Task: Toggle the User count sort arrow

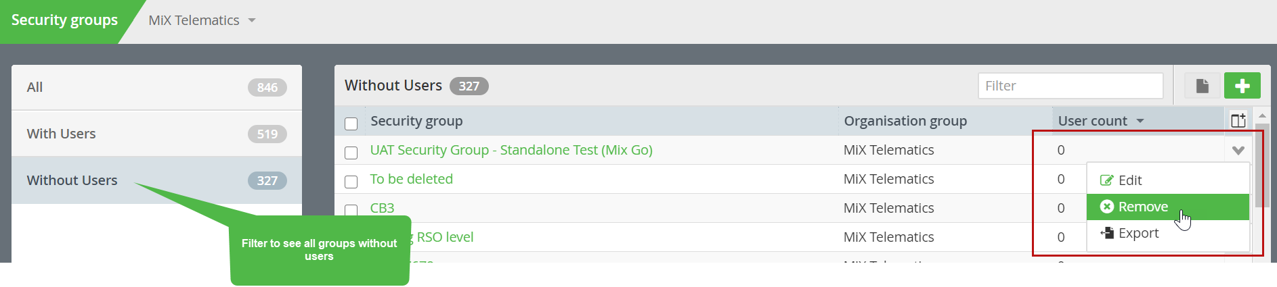Action: 1140,121
